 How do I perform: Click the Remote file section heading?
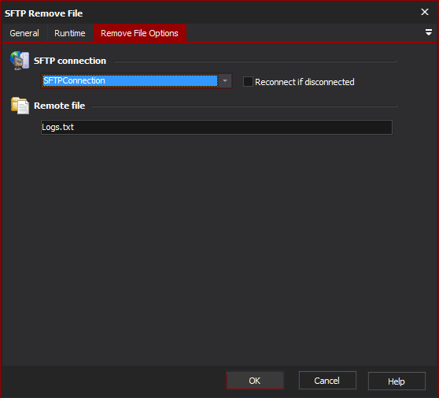[59, 106]
